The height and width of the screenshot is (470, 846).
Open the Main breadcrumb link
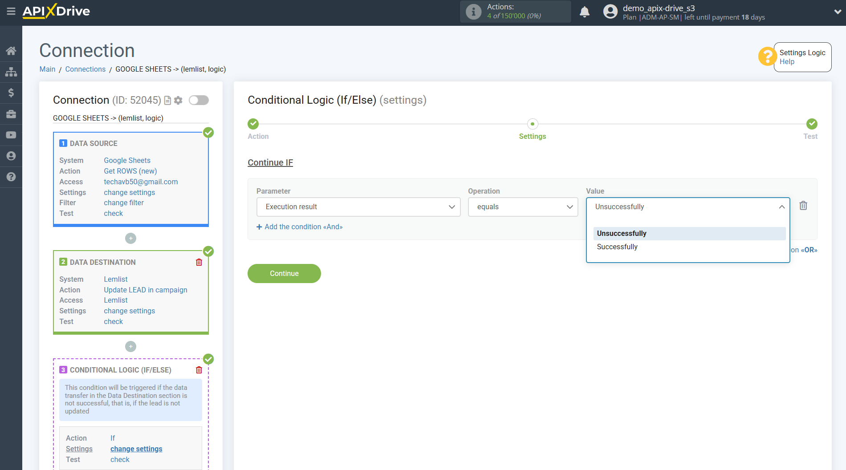(x=47, y=69)
